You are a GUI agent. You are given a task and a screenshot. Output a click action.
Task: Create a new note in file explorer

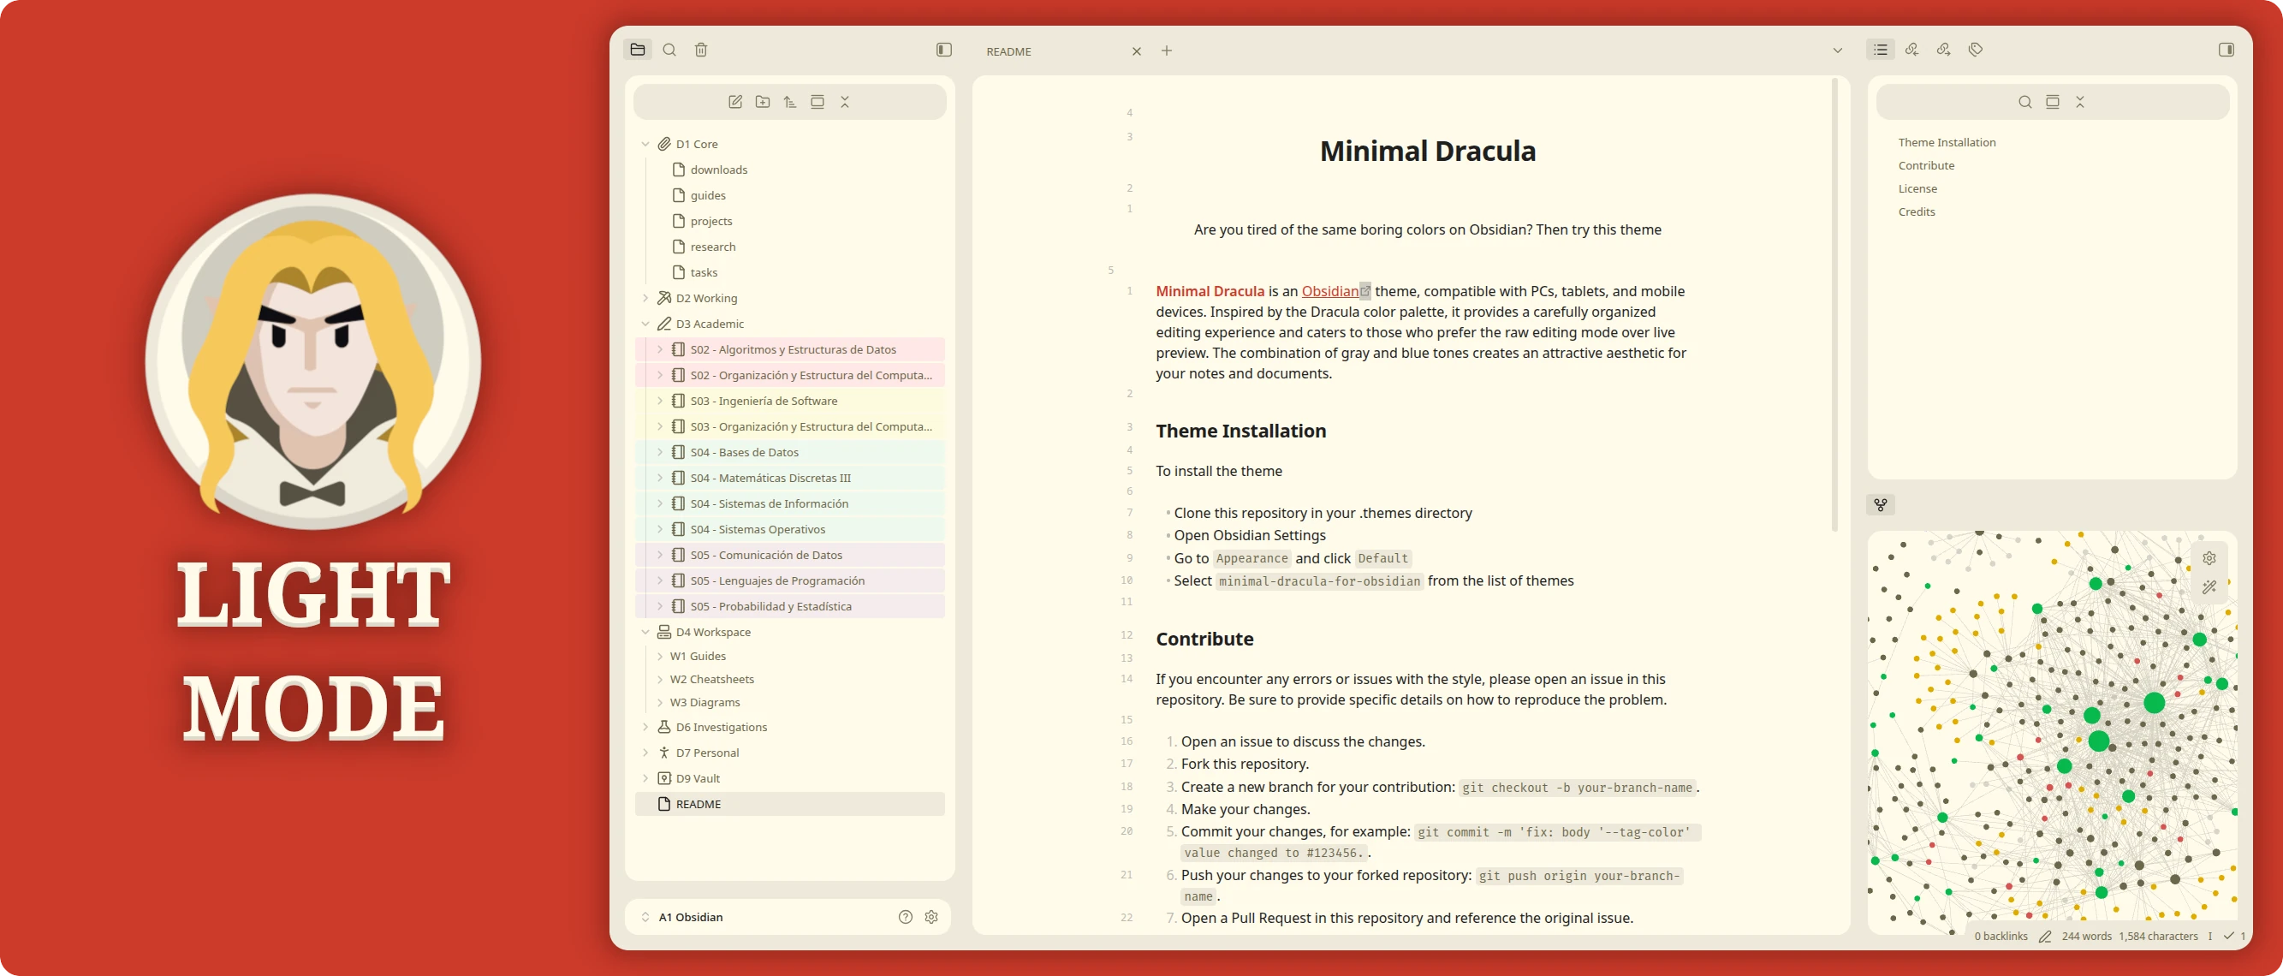734,102
